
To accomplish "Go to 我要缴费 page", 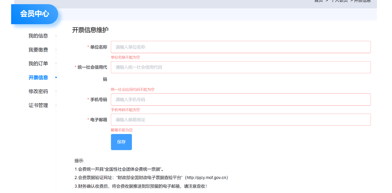I will pyautogui.click(x=38, y=50).
